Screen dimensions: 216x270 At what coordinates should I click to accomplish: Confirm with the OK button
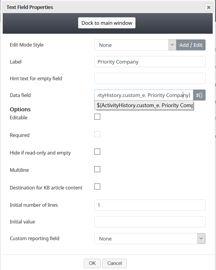point(92,263)
